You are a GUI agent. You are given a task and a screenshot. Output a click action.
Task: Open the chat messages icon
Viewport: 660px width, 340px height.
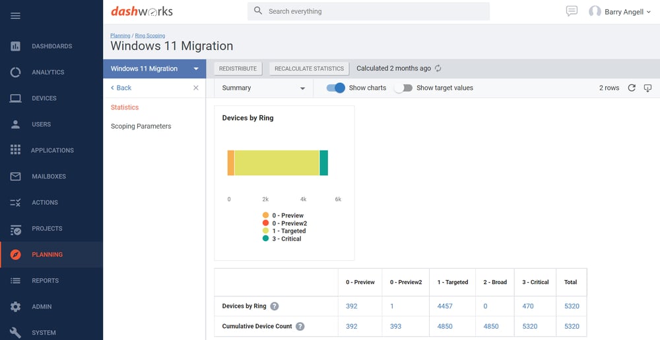coord(572,11)
